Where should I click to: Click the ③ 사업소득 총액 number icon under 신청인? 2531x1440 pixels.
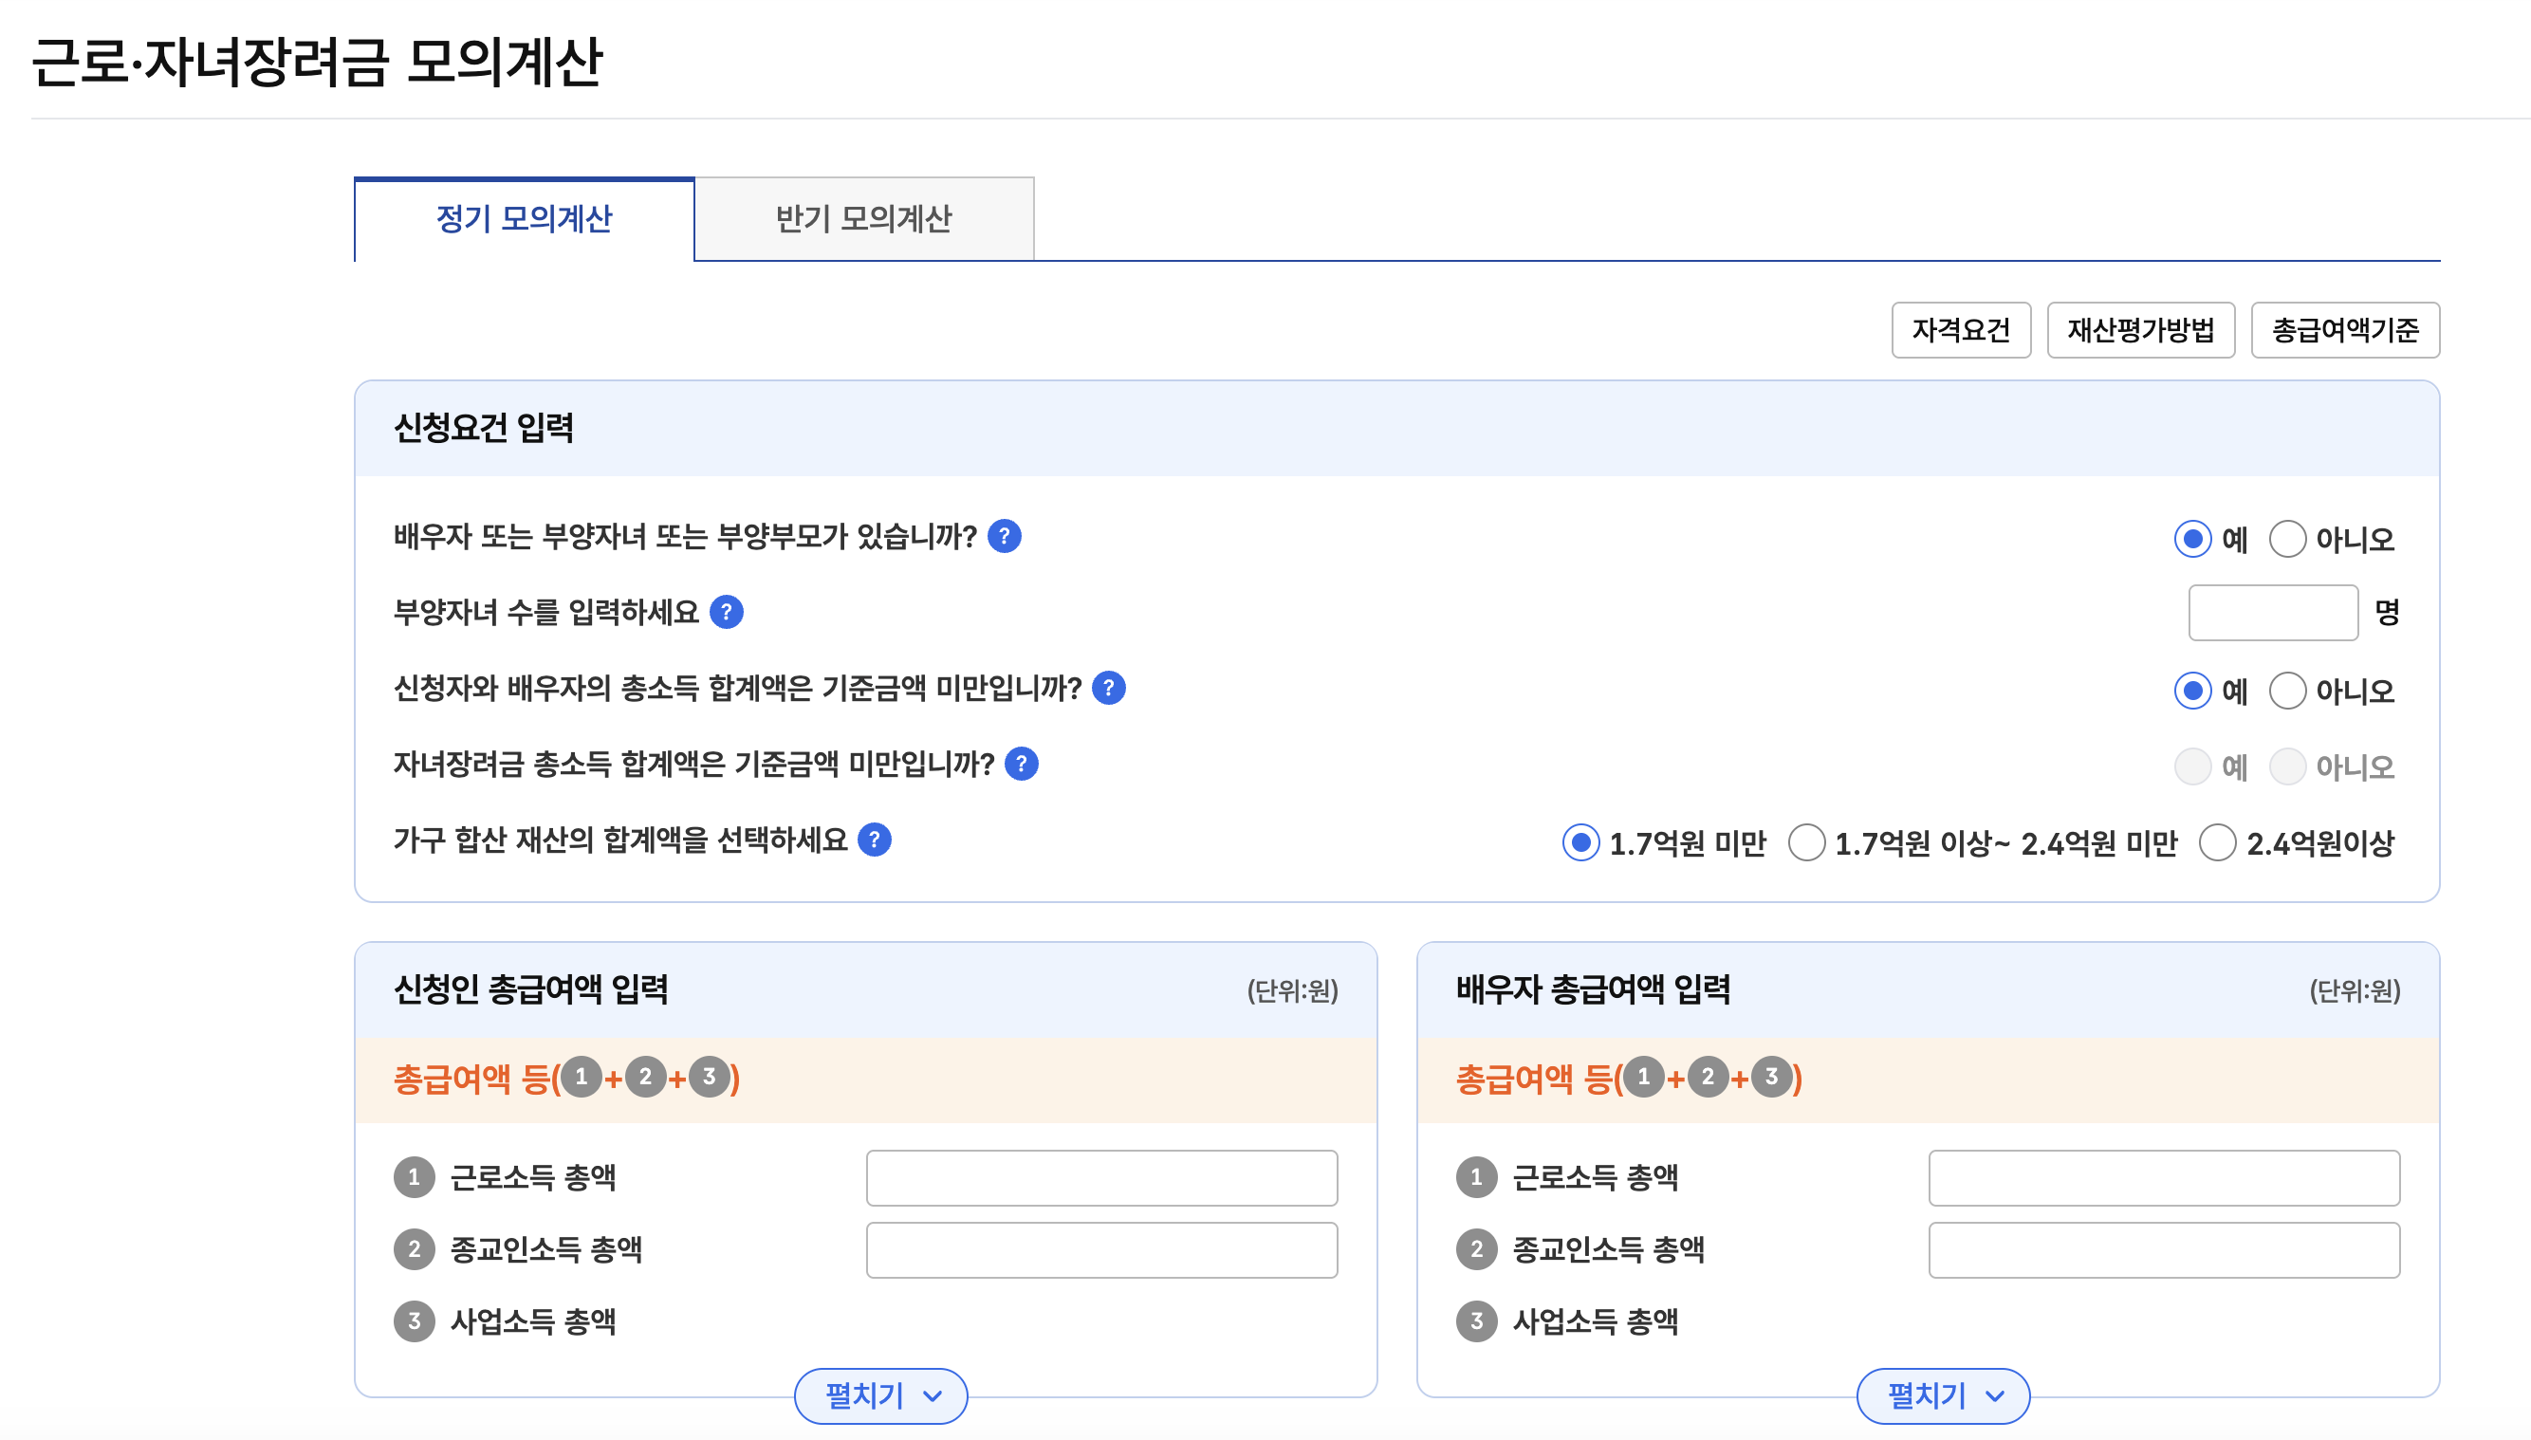[415, 1321]
